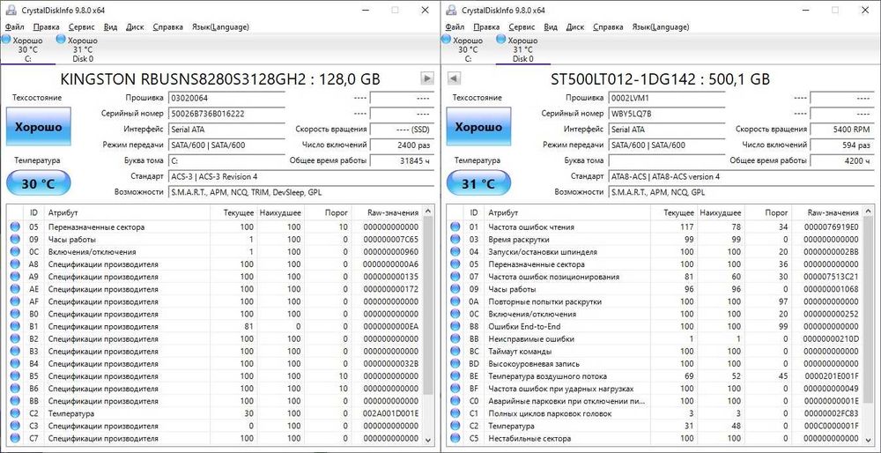The height and width of the screenshot is (453, 881).
Task: Open Справка menu in left window
Action: (x=168, y=26)
